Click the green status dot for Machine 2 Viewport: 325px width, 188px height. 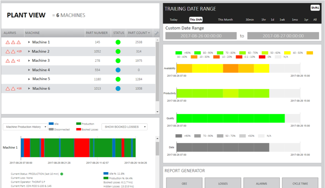point(118,51)
